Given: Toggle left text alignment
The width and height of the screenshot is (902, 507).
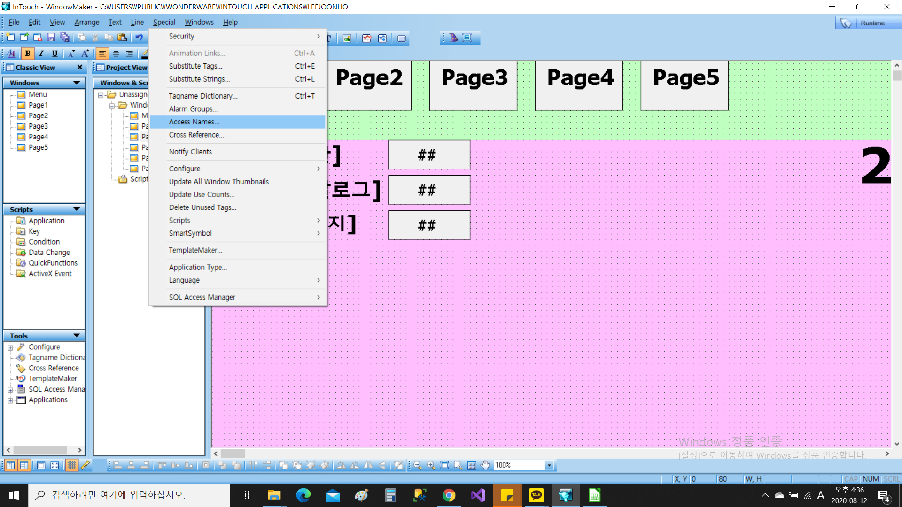Looking at the screenshot, I should [x=102, y=54].
